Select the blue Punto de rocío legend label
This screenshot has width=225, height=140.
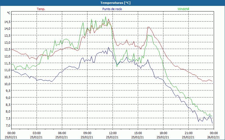click(112, 9)
